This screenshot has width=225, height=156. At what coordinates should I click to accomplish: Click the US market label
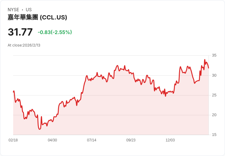tap(29, 10)
